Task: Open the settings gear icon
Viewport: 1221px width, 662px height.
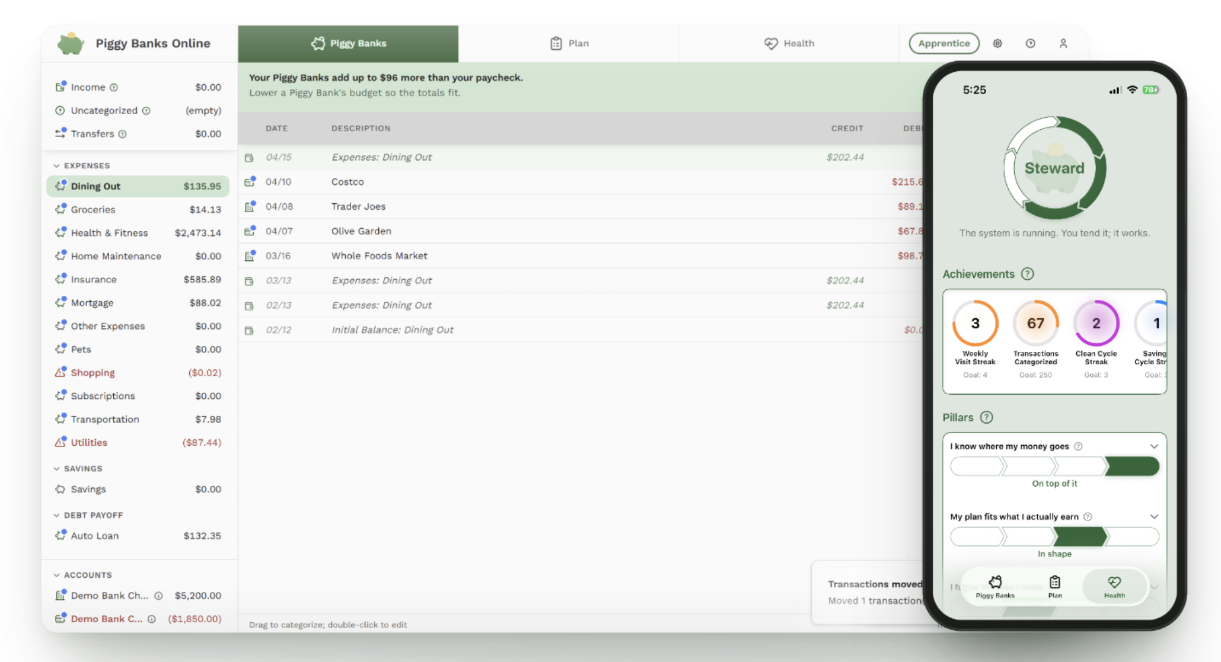Action: tap(997, 43)
